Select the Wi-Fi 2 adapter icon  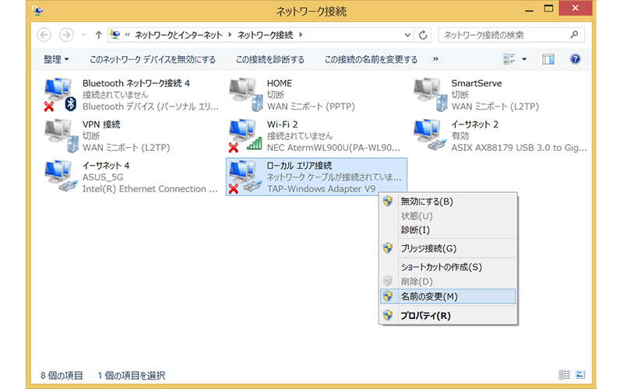coord(245,135)
